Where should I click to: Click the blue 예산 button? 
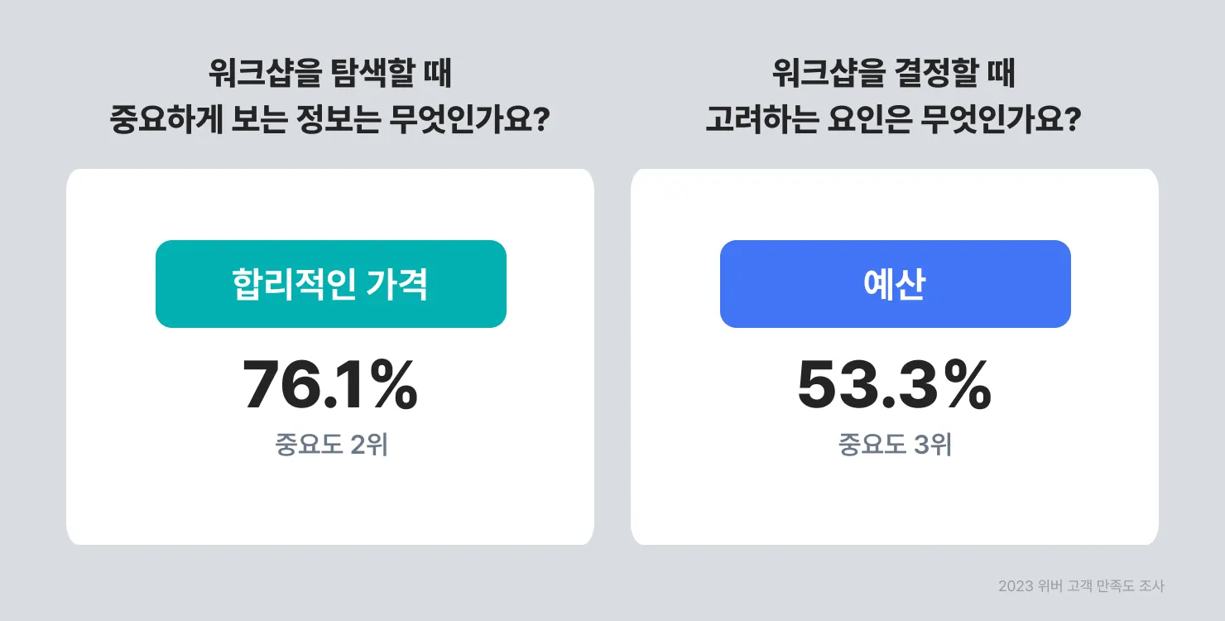[895, 284]
